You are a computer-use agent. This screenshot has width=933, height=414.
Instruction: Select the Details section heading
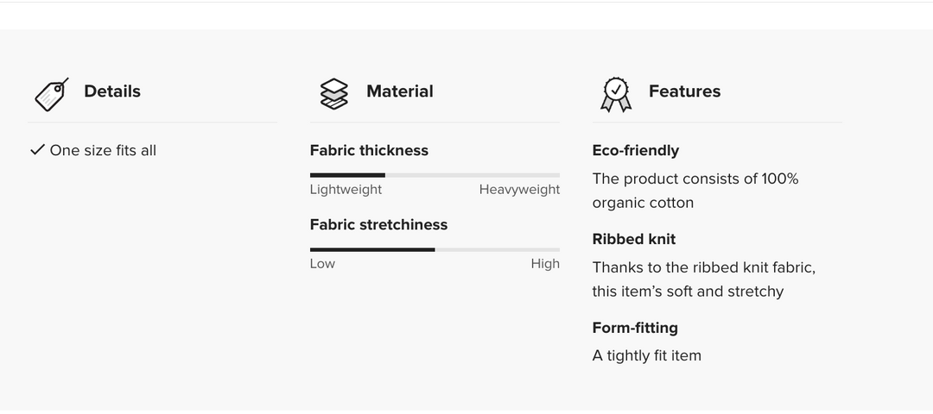pyautogui.click(x=112, y=91)
